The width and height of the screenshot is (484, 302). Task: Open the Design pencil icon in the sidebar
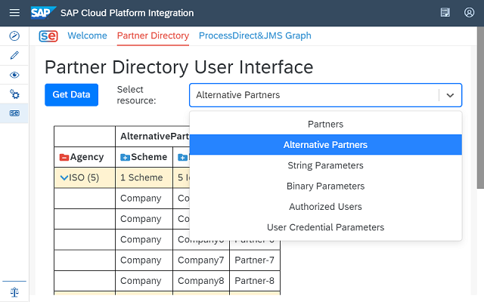(14, 56)
